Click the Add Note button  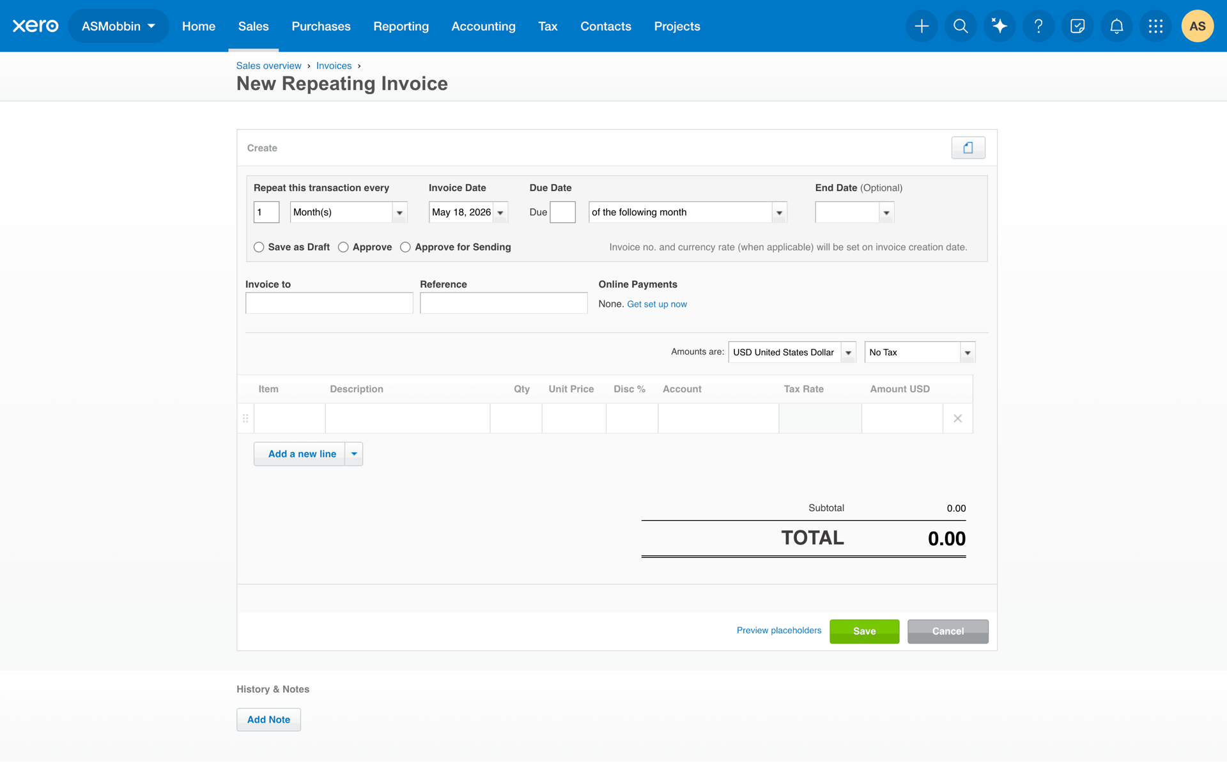click(268, 720)
